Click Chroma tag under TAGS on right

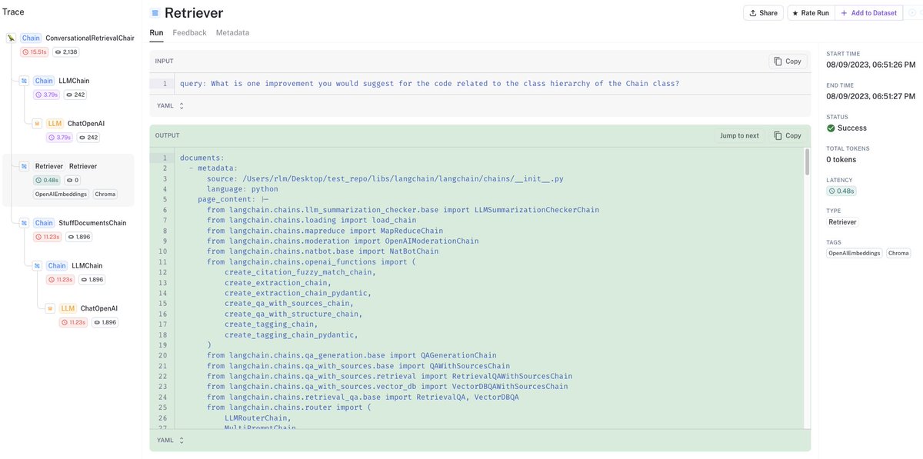[898, 253]
